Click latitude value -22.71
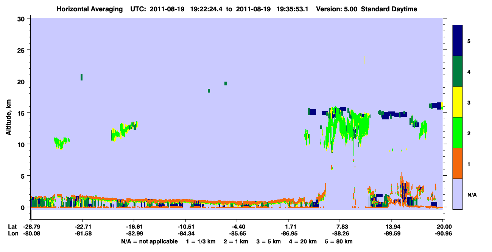This screenshot has height=252, width=492. point(82,227)
